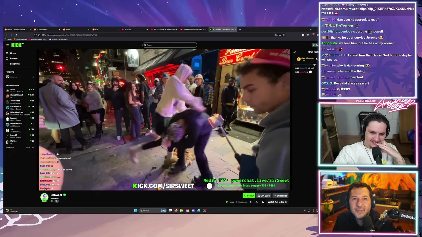Click the Kick search field

(x=170, y=45)
